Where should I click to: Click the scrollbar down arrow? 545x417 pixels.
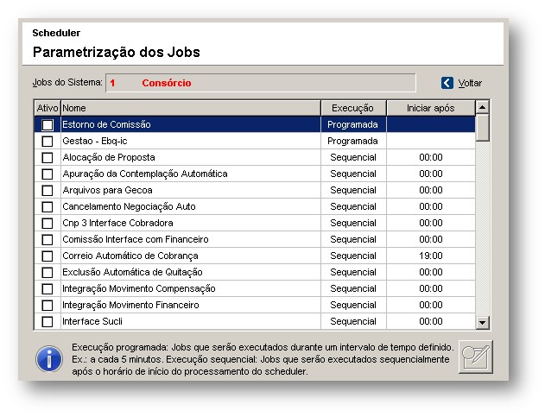(482, 323)
